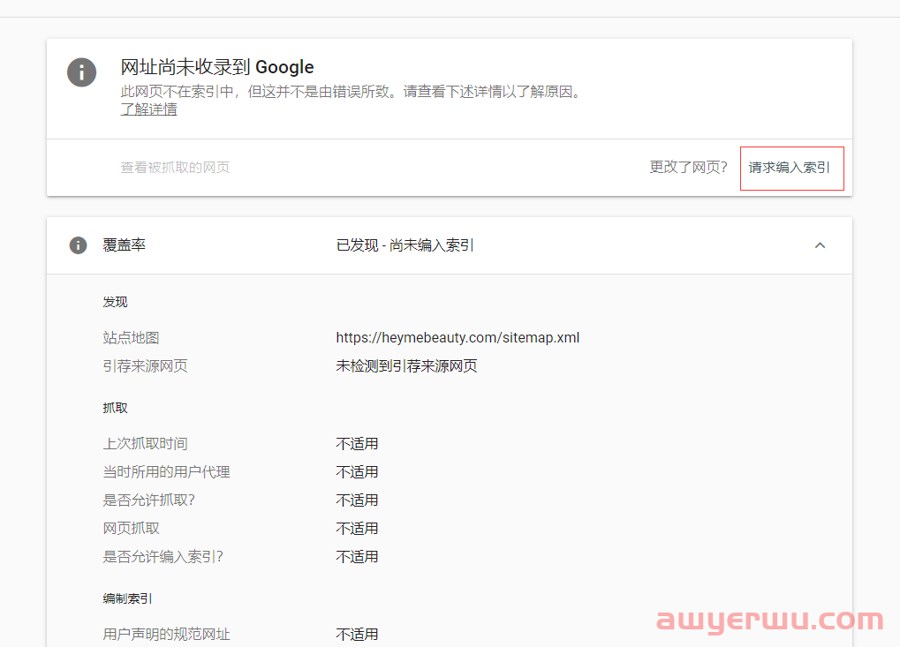The width and height of the screenshot is (900, 647).
Task: Select the "编制索引" section heading
Action: 122,598
